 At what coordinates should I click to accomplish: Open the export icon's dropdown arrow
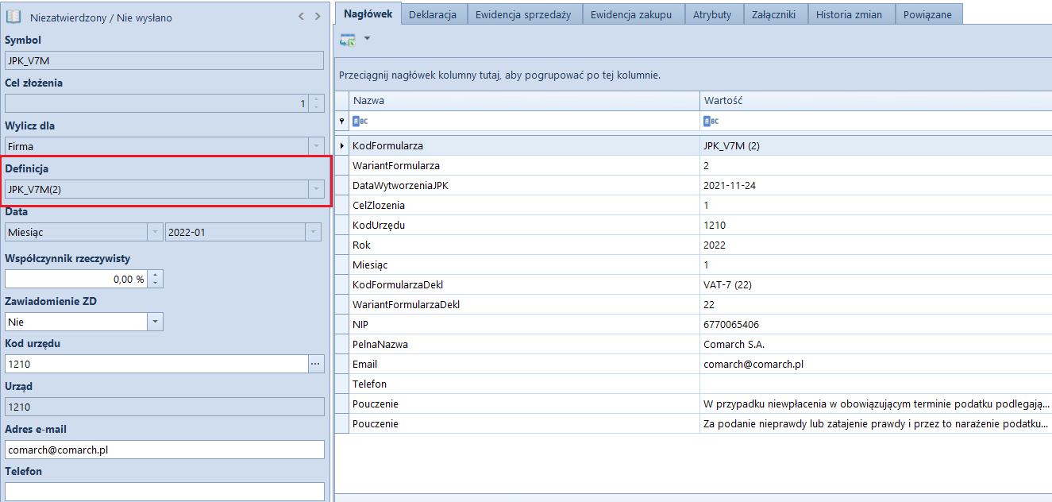click(367, 38)
